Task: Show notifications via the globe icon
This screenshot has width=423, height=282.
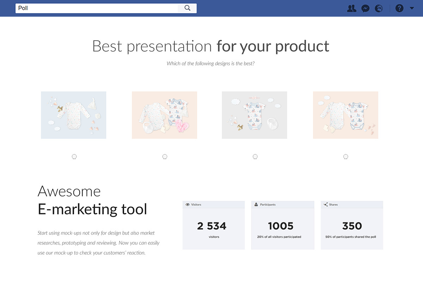Action: pyautogui.click(x=379, y=8)
